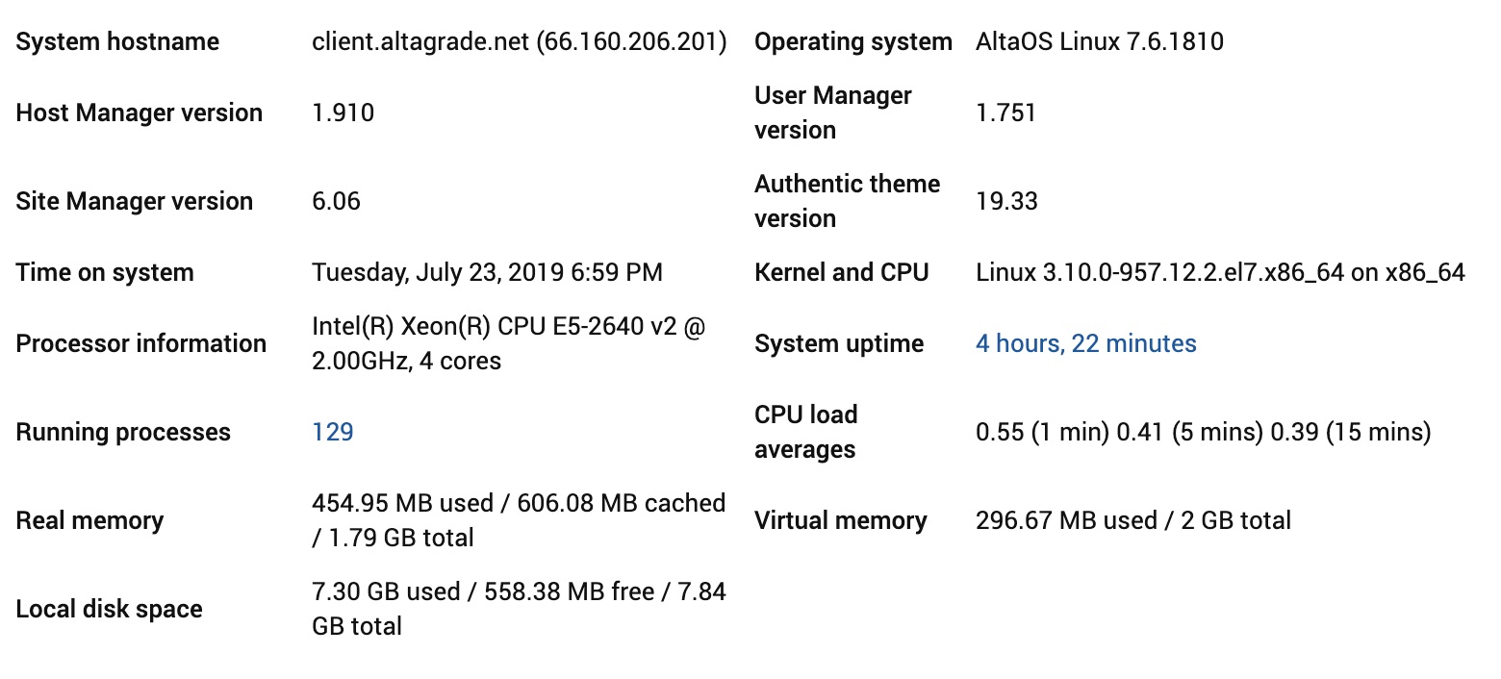Click the User Manager version value 1.751

pos(1005,113)
